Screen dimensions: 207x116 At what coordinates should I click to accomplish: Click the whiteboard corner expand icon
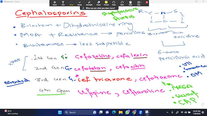pyautogui.click(x=203, y=104)
